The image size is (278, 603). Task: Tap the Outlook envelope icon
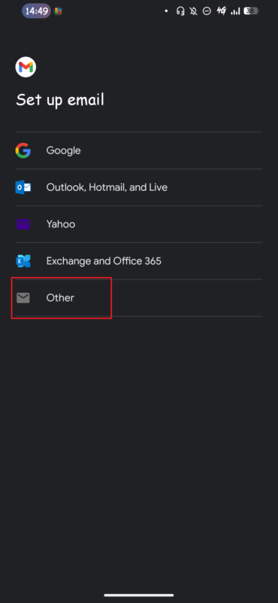click(23, 187)
